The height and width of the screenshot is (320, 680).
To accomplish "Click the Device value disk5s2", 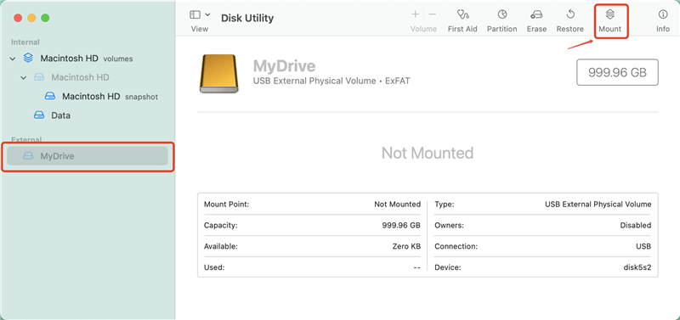I will tap(637, 267).
